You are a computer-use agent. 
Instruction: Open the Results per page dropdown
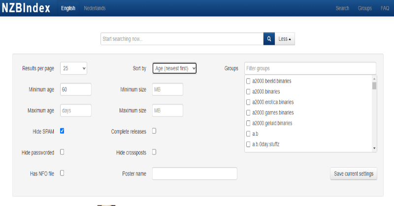(x=74, y=68)
